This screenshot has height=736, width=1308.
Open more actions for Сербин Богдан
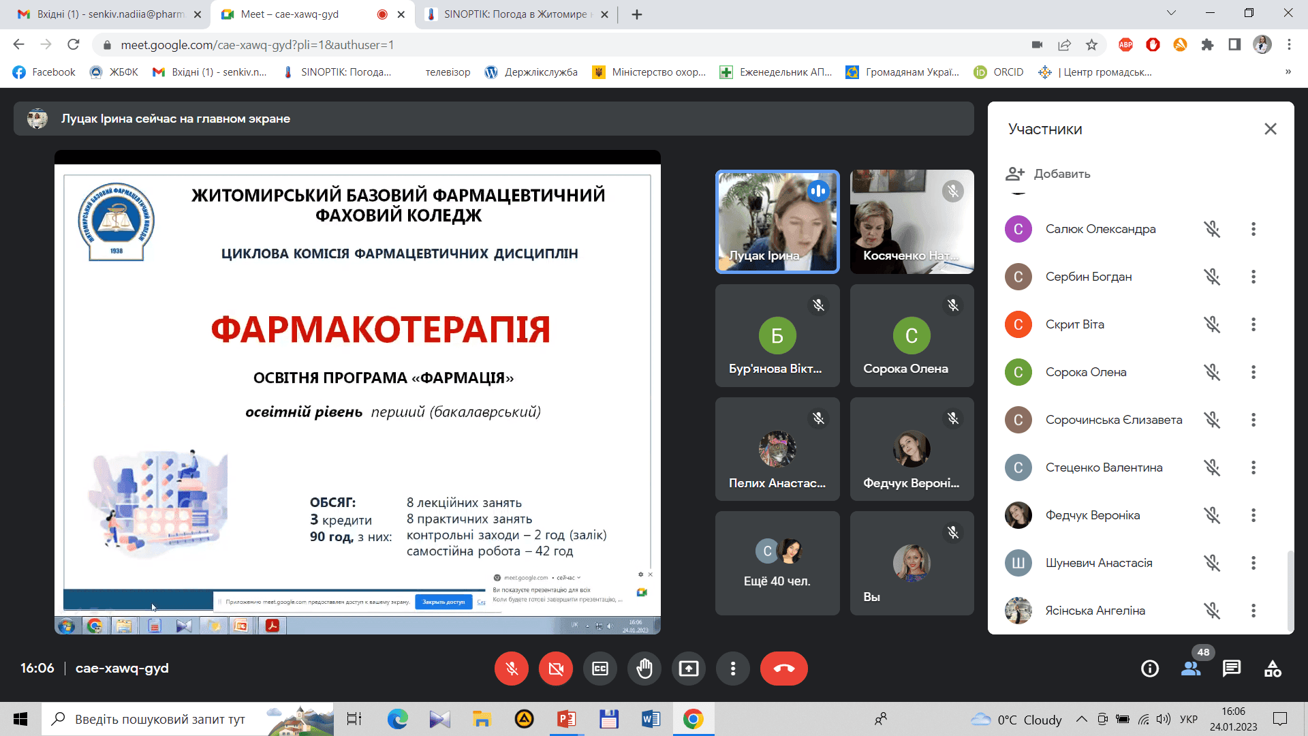click(1253, 277)
